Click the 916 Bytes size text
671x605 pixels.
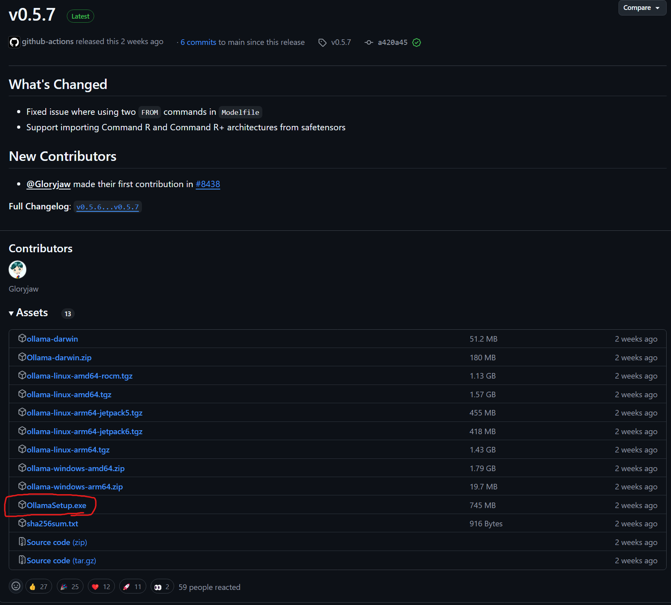click(x=486, y=524)
